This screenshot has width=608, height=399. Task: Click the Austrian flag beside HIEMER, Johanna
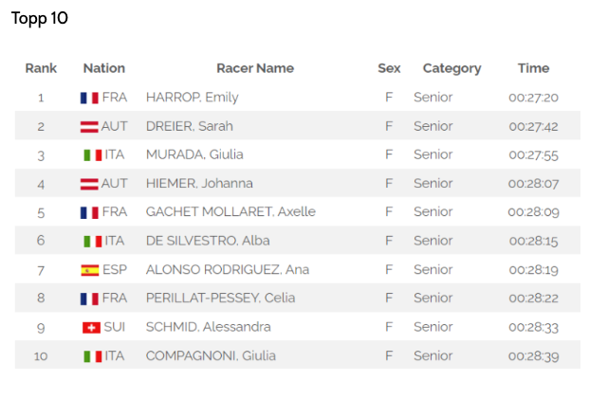point(89,184)
